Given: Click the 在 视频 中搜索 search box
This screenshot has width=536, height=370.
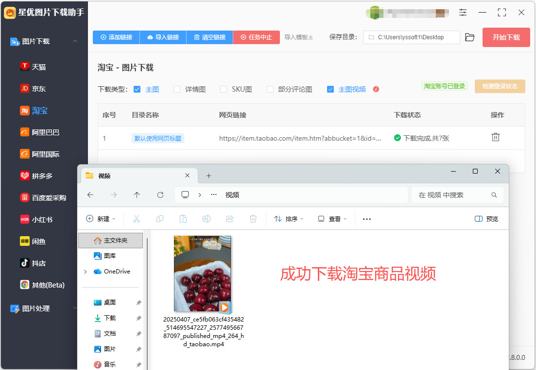Looking at the screenshot, I should [x=457, y=195].
